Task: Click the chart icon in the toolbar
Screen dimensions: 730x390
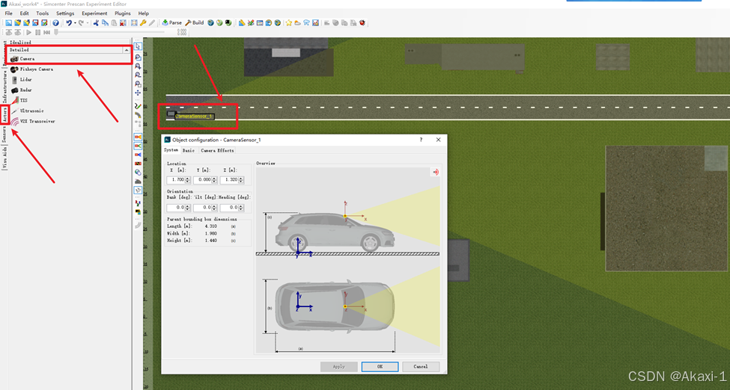Action: [x=316, y=22]
